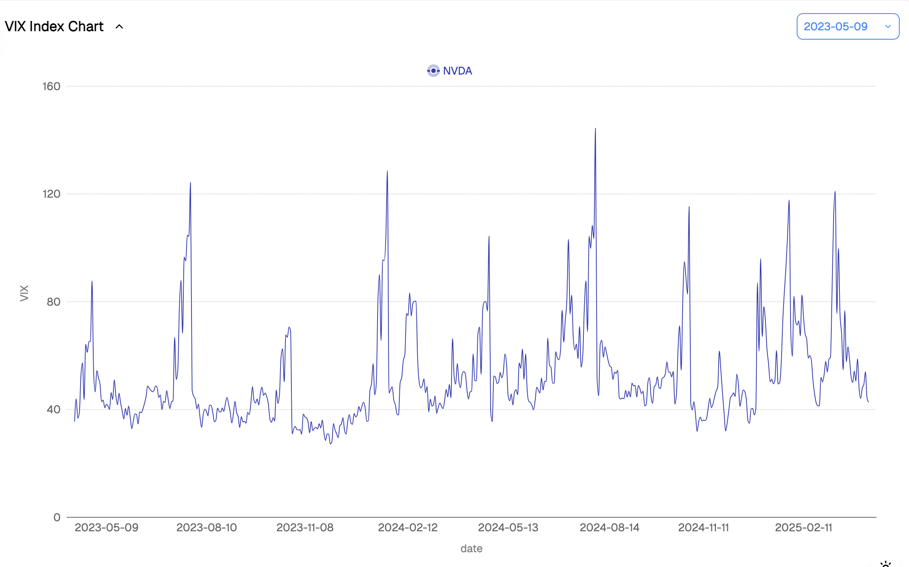Click the partially visible icon at bottom-right corner
The height and width of the screenshot is (567, 909).
(x=885, y=564)
